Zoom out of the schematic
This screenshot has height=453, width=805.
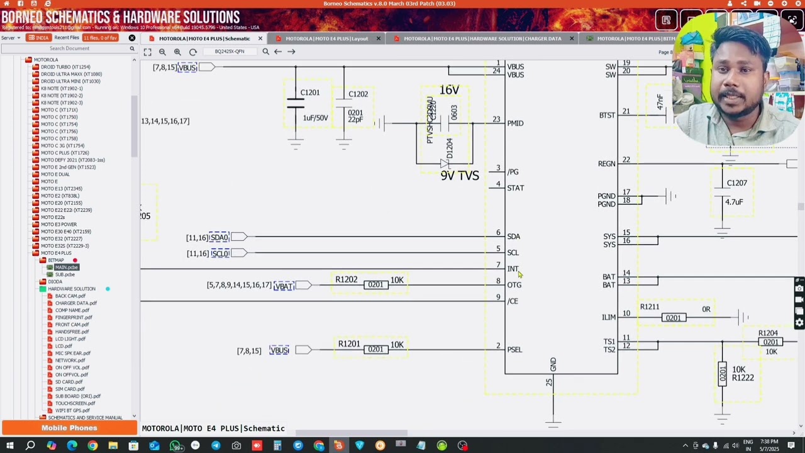[x=162, y=52]
